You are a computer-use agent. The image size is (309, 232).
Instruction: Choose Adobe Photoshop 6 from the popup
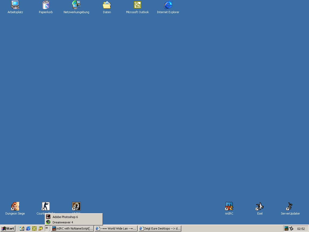[x=65, y=217]
